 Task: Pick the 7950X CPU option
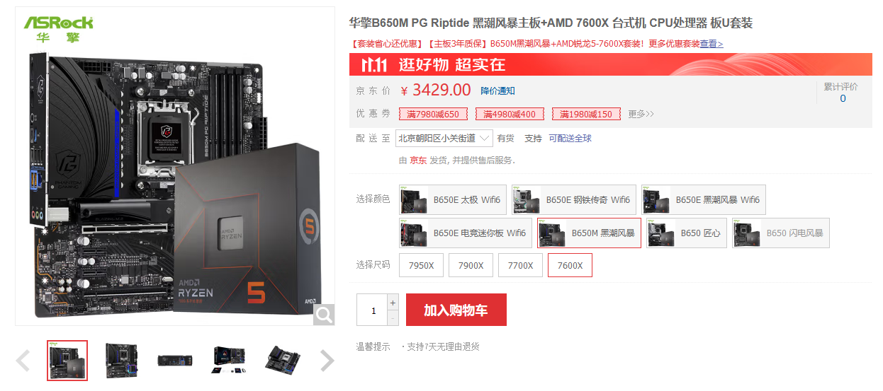422,266
